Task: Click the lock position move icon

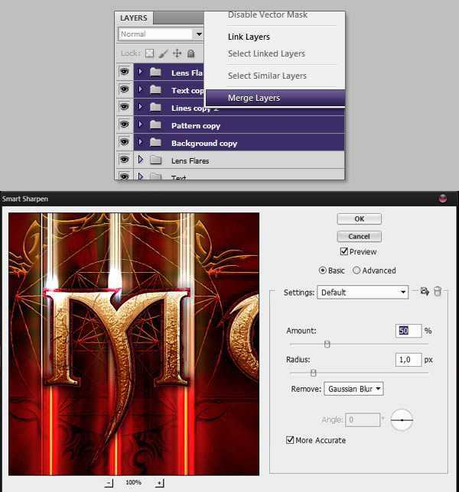Action: [177, 53]
